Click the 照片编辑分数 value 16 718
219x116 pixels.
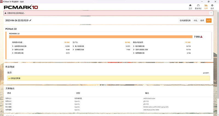coord(188,46)
